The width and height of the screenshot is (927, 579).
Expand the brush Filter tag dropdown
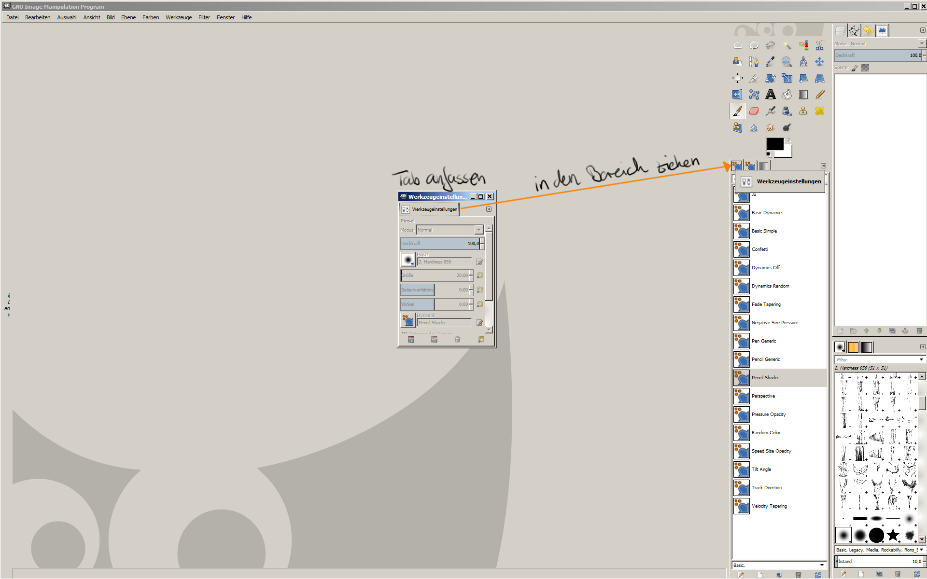[921, 359]
